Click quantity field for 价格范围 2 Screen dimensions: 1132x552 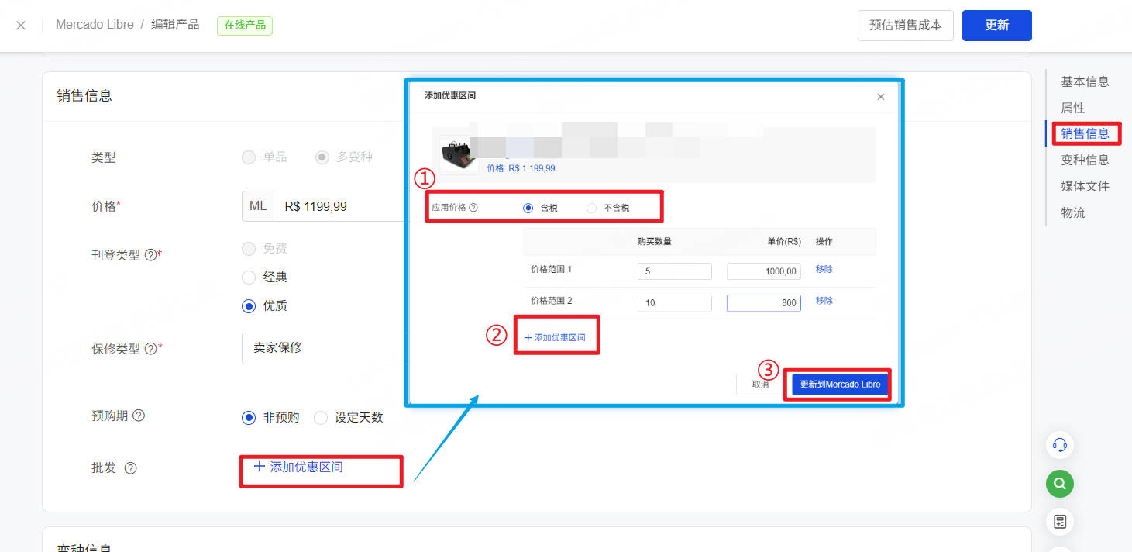tap(674, 303)
